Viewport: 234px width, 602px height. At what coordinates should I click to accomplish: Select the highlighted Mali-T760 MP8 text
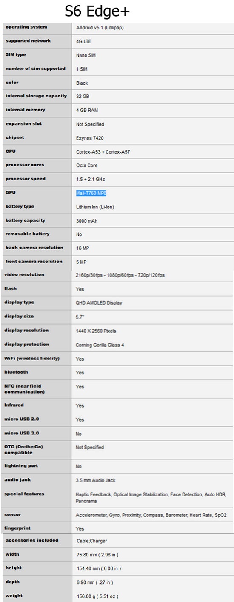(91, 193)
